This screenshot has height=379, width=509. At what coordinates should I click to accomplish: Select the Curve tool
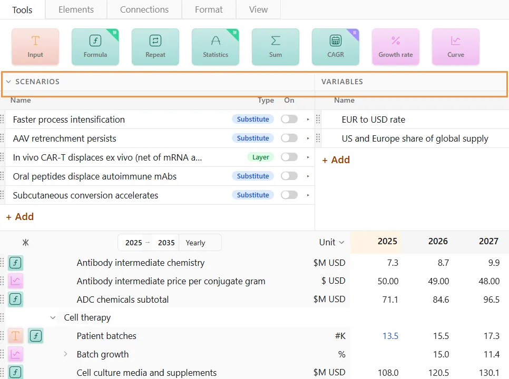pos(455,47)
